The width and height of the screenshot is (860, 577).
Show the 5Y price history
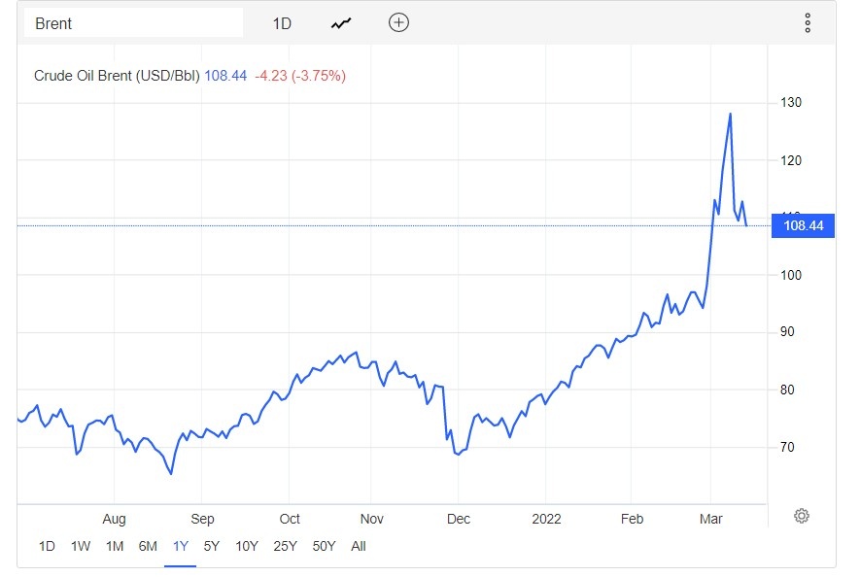pyautogui.click(x=212, y=546)
